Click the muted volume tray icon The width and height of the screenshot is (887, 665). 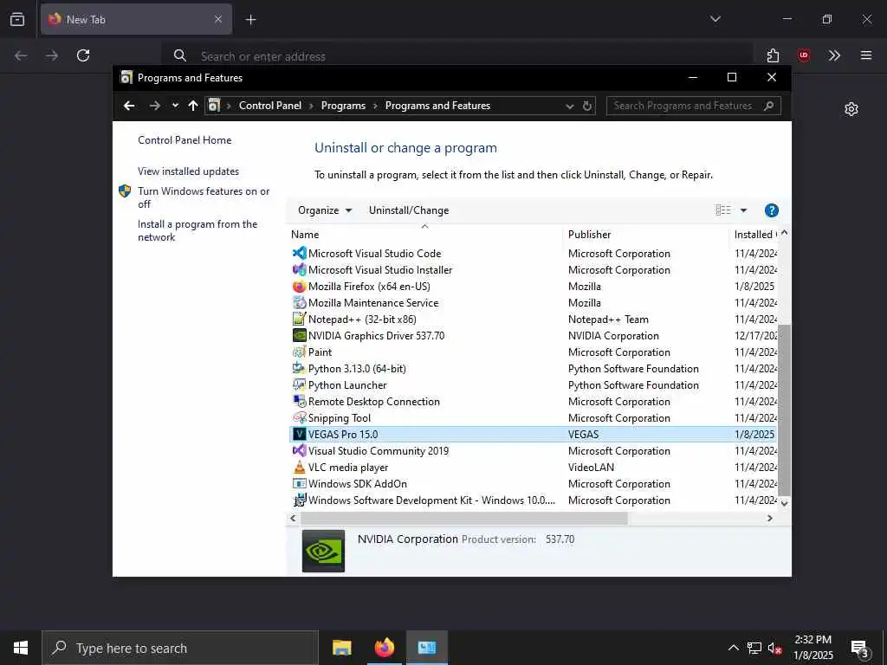click(775, 648)
